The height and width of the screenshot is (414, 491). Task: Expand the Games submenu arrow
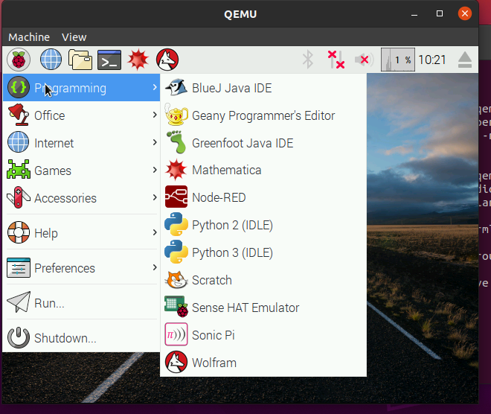[x=155, y=170]
